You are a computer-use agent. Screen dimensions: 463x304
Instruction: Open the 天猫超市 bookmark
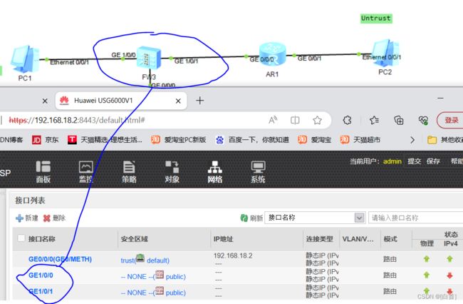(360, 140)
